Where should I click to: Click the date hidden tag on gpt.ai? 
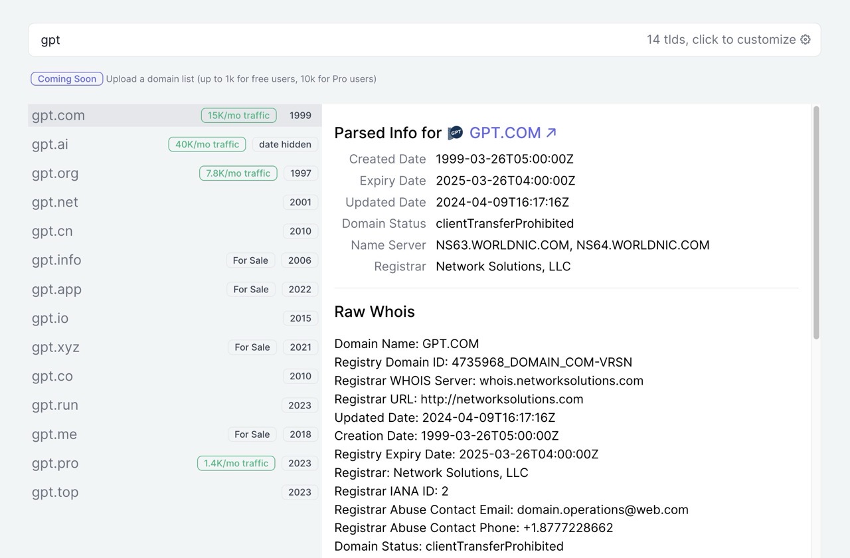285,144
